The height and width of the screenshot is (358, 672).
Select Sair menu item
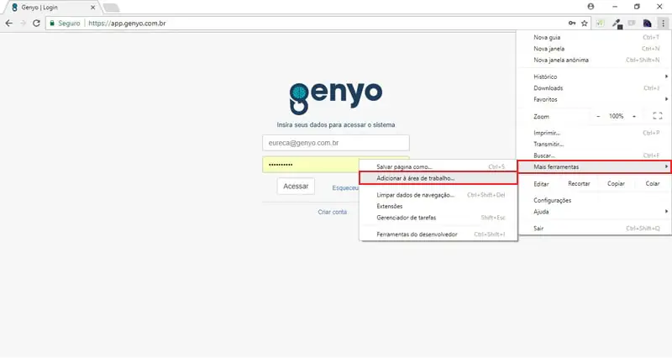(x=594, y=228)
